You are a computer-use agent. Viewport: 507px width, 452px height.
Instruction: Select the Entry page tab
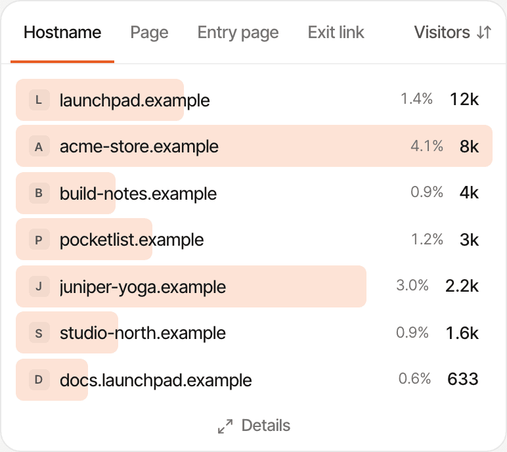point(238,32)
